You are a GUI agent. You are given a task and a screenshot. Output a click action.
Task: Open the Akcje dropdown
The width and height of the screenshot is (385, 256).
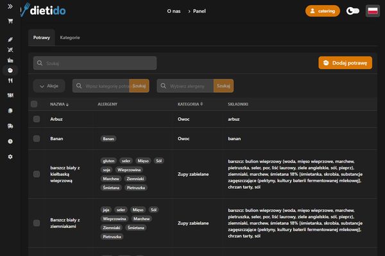49,86
